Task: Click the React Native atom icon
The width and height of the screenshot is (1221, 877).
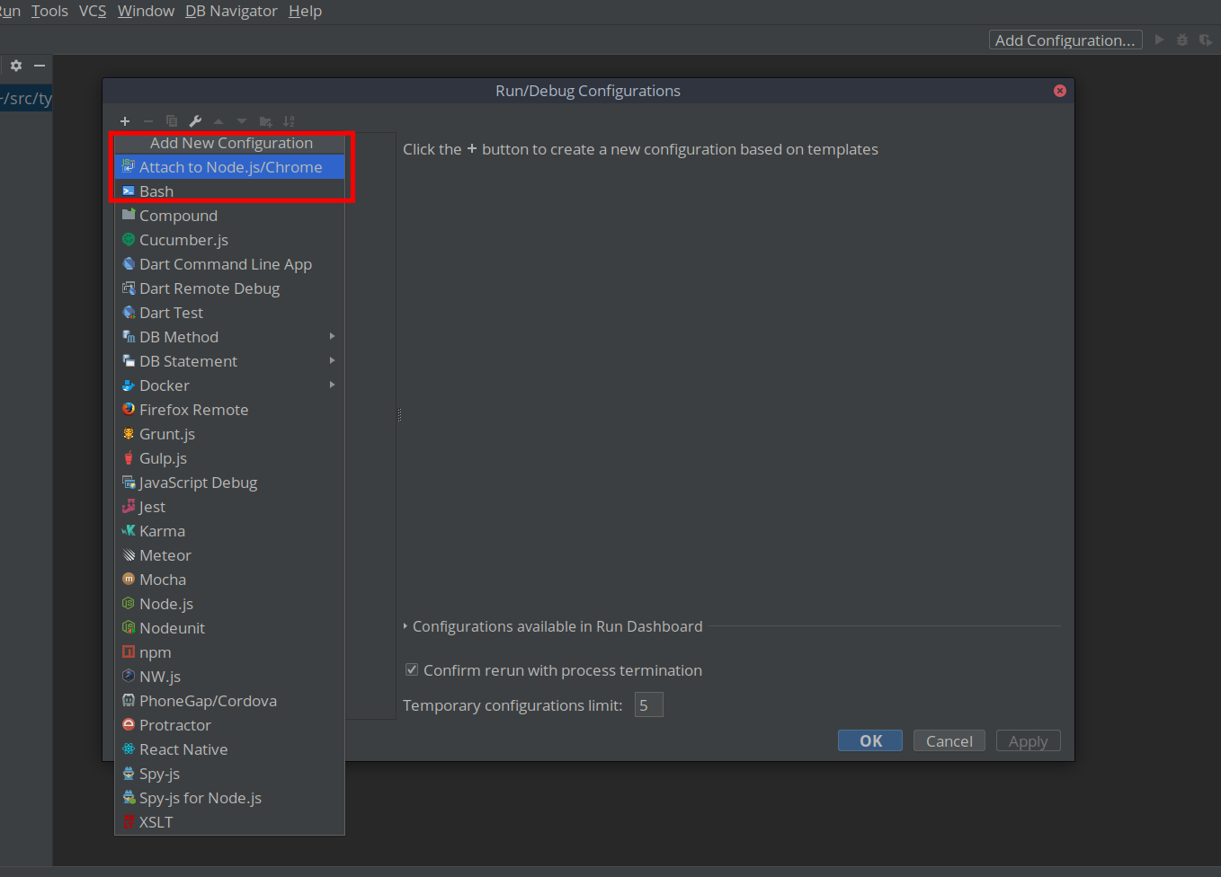Action: tap(129, 749)
